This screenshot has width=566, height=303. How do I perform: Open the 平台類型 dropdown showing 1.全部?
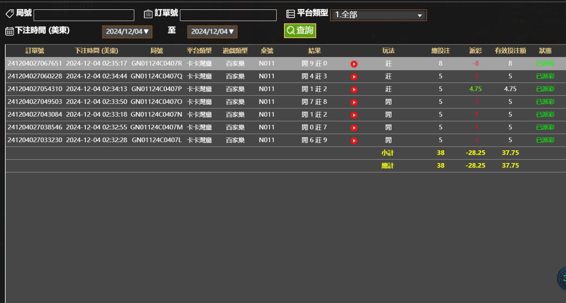point(378,15)
